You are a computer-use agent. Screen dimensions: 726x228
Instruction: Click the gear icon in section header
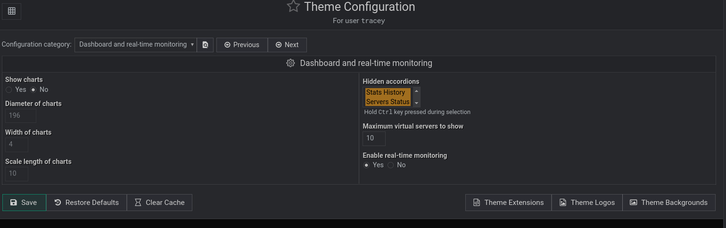coord(291,63)
